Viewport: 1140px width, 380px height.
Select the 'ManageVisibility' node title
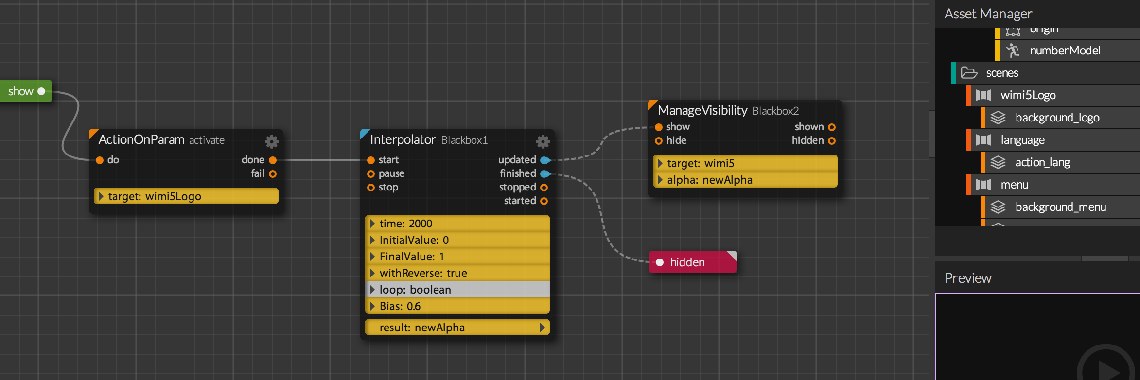702,111
